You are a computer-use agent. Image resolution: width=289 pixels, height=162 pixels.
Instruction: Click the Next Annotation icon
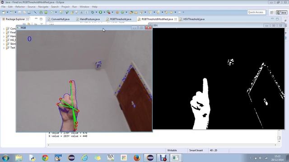click(150, 12)
